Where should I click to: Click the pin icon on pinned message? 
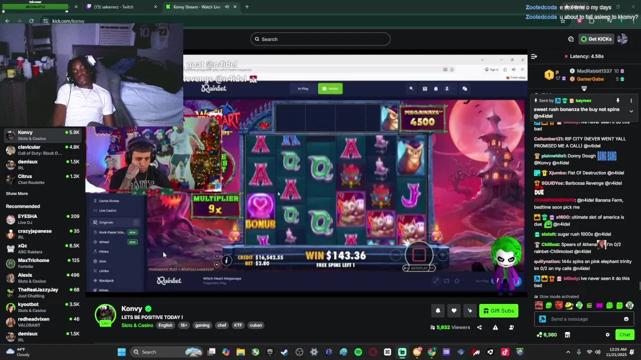point(618,100)
